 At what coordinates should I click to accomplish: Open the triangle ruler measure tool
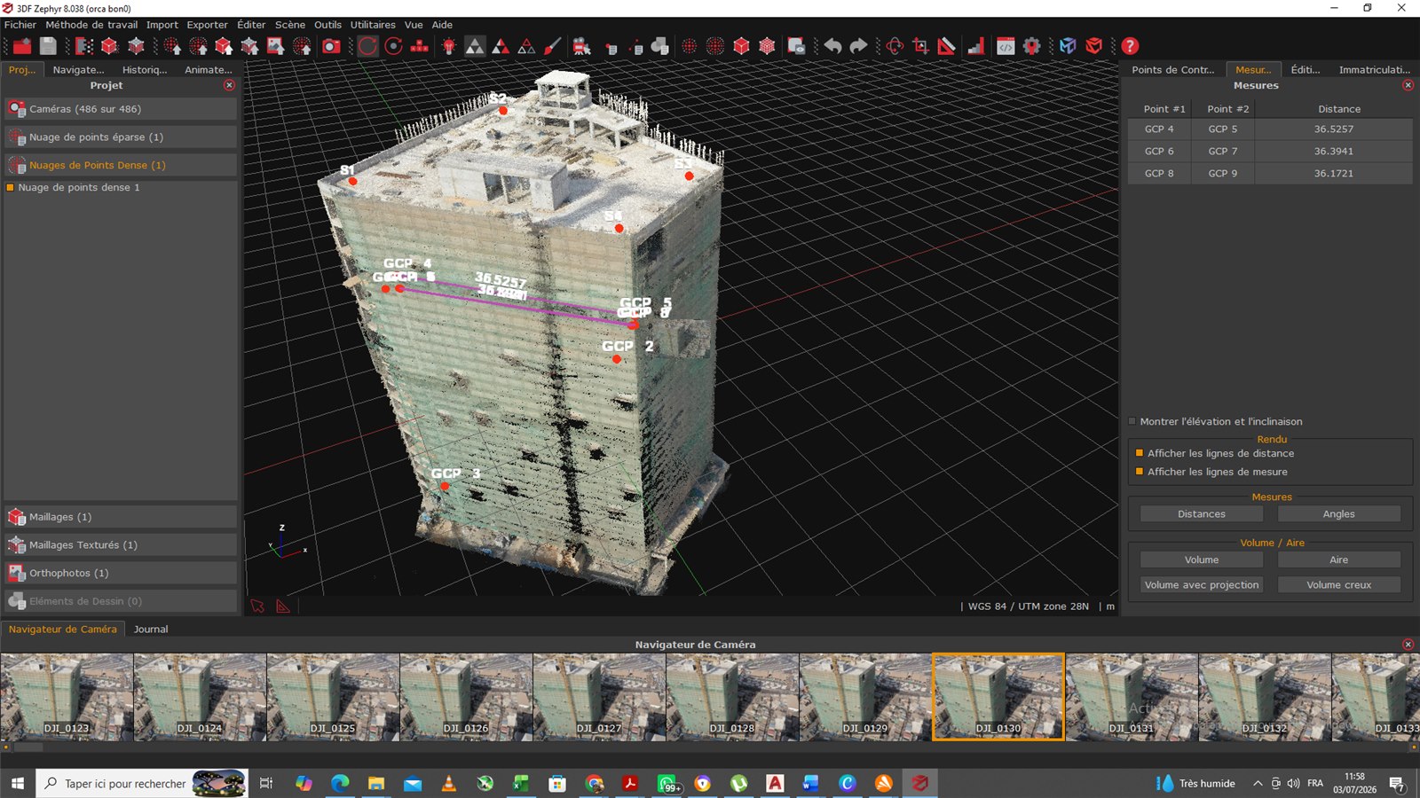(946, 46)
